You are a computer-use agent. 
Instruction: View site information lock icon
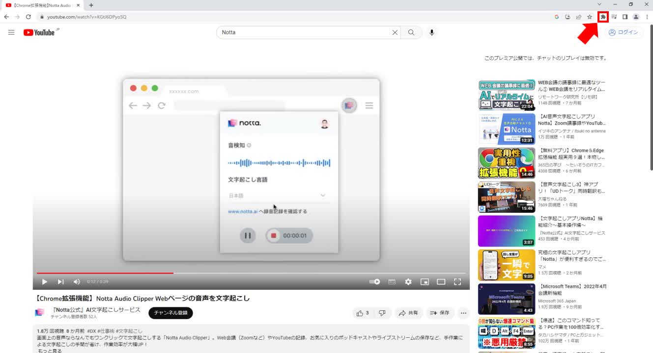click(x=42, y=17)
